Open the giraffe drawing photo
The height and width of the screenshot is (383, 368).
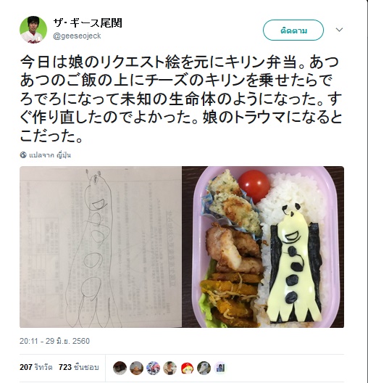[101, 247]
